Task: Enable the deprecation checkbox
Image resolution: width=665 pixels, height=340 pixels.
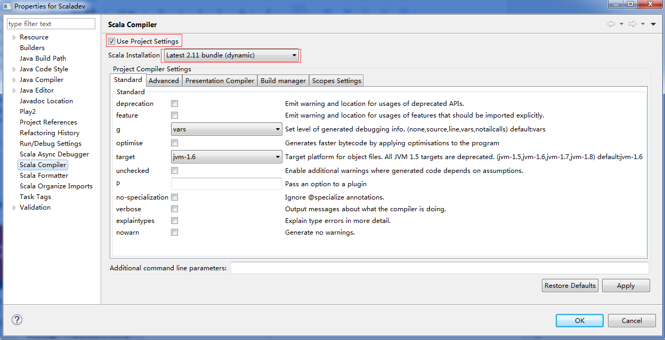Action: 174,104
